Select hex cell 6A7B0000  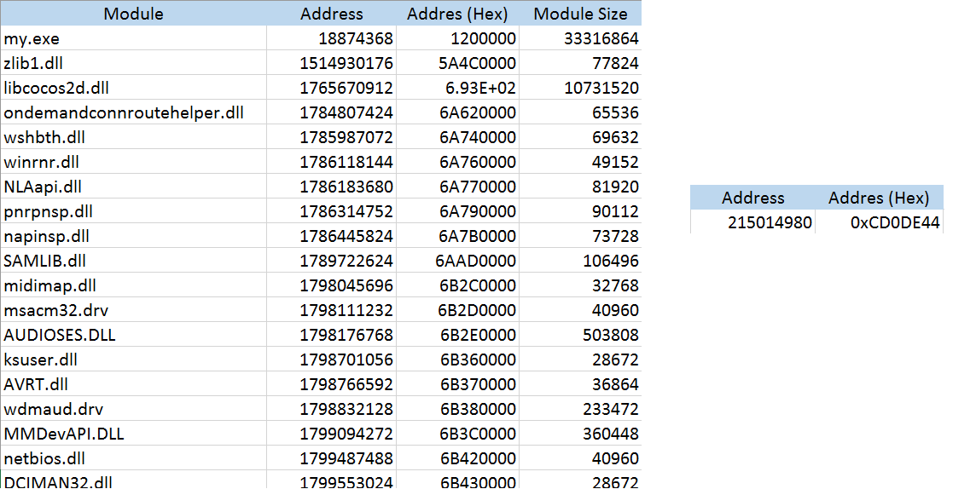click(x=457, y=236)
